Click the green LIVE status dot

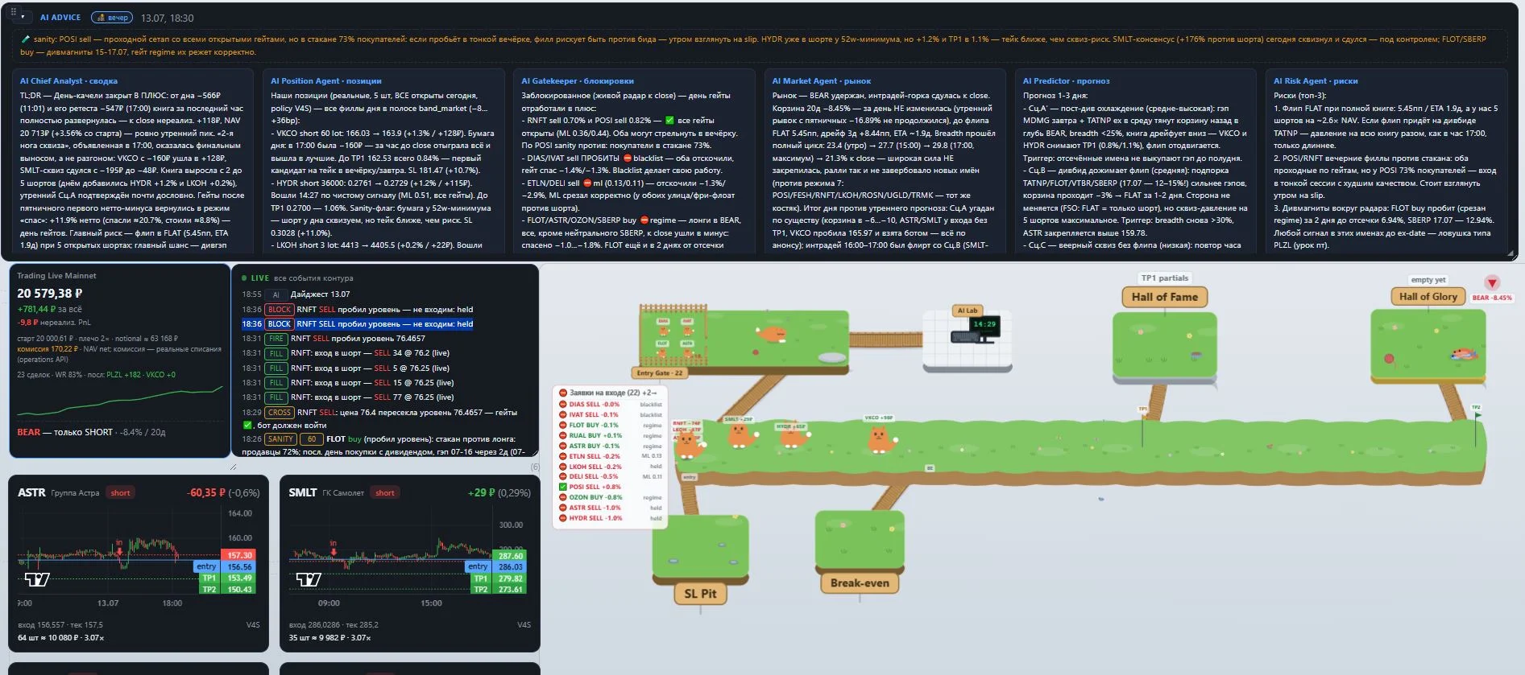click(x=244, y=278)
